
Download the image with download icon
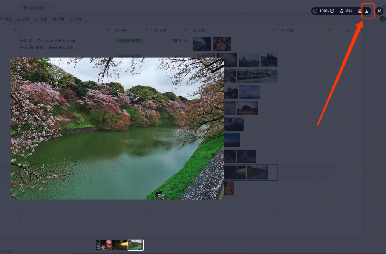click(x=367, y=11)
